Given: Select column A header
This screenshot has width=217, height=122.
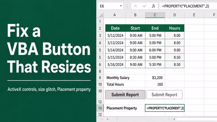Looking at the screenshot, I should point(115,15).
